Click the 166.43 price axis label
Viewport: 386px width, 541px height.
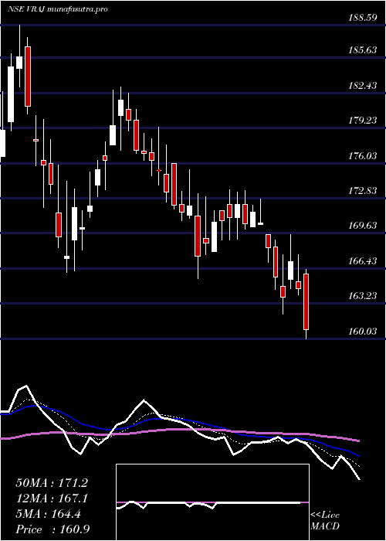362,261
